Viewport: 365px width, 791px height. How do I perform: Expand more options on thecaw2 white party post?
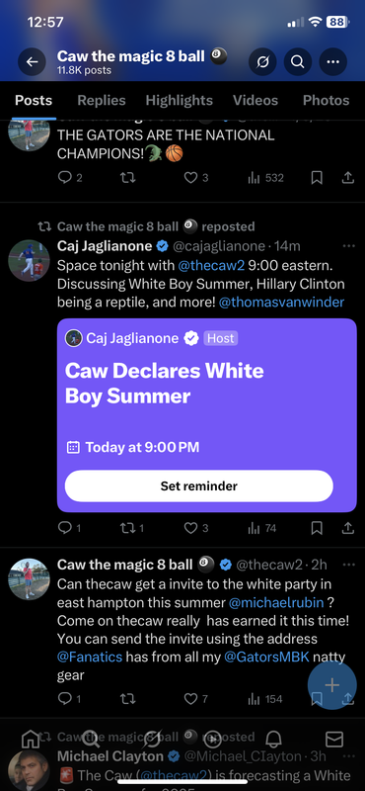coord(348,564)
